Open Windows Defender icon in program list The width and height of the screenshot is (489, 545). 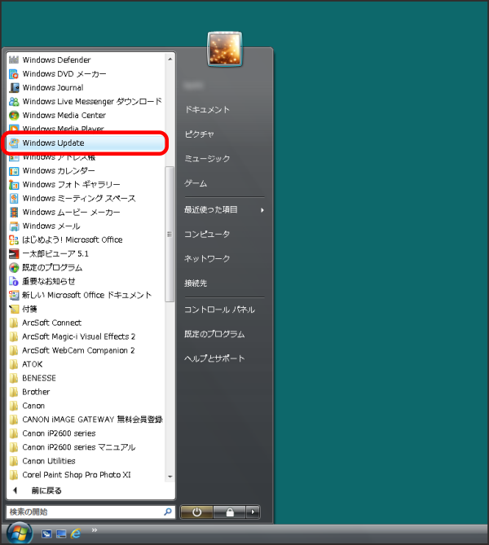(x=14, y=59)
